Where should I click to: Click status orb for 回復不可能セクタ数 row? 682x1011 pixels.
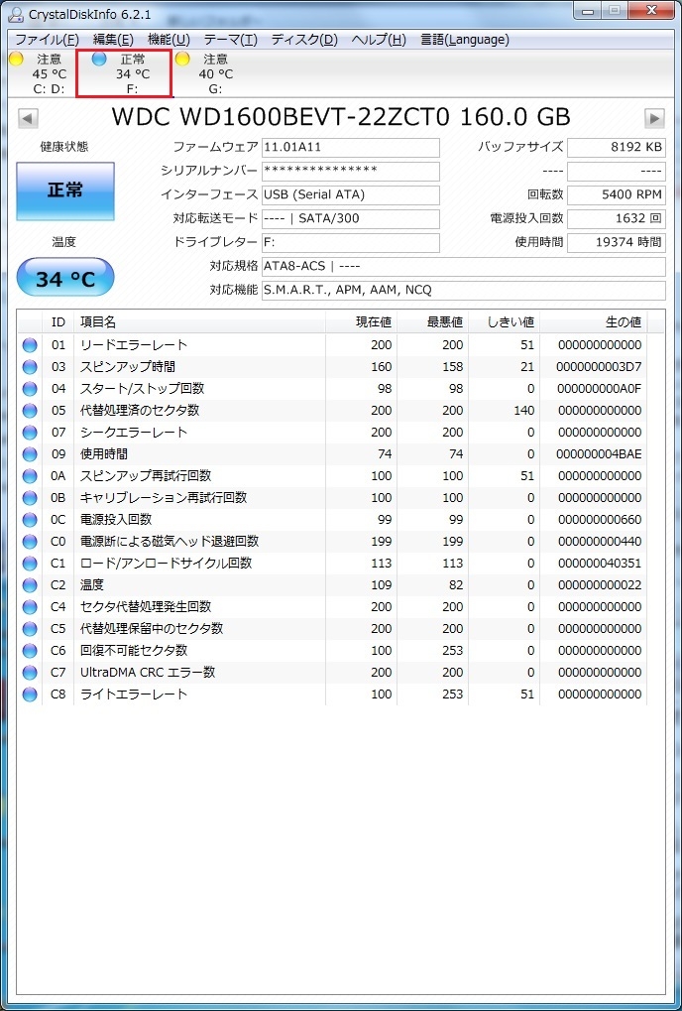coord(30,651)
